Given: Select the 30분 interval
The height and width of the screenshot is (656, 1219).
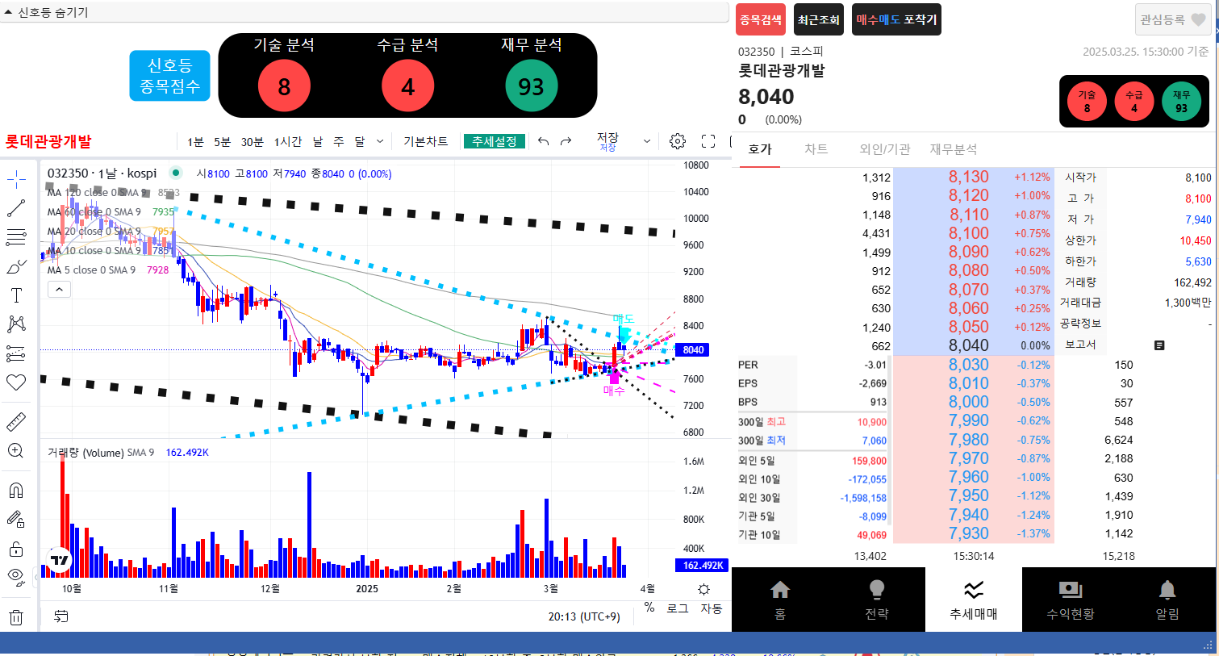Looking at the screenshot, I should (x=252, y=141).
